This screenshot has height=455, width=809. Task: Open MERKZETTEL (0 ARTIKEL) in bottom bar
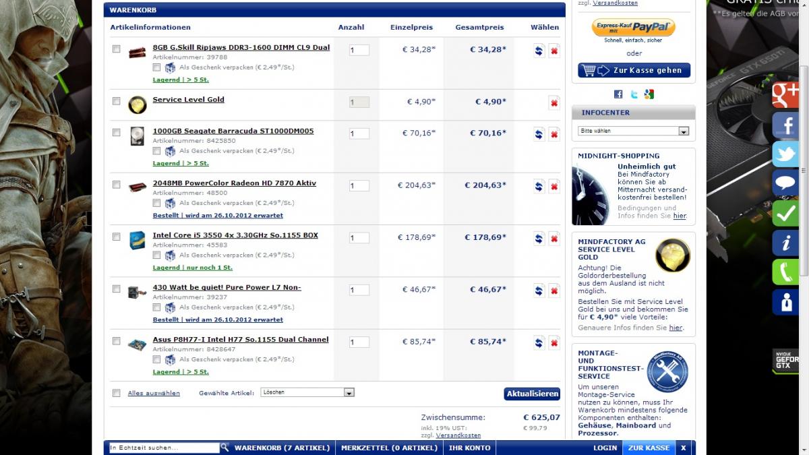389,448
